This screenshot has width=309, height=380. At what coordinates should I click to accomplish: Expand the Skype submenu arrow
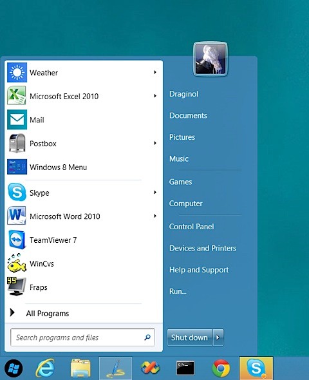(155, 192)
